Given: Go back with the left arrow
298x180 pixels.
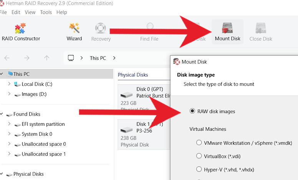Looking at the screenshot, I should click(x=7, y=58).
